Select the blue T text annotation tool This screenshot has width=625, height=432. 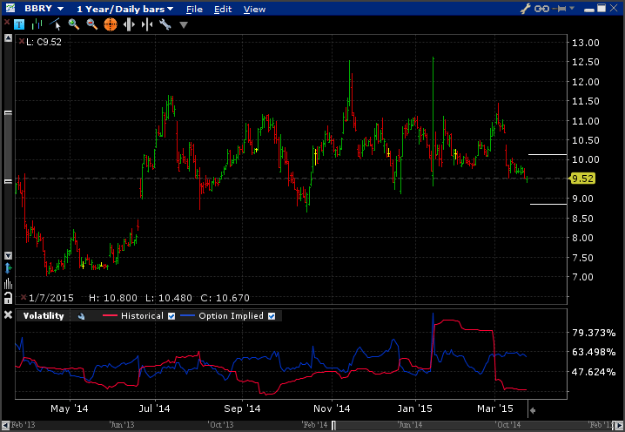tap(19, 24)
